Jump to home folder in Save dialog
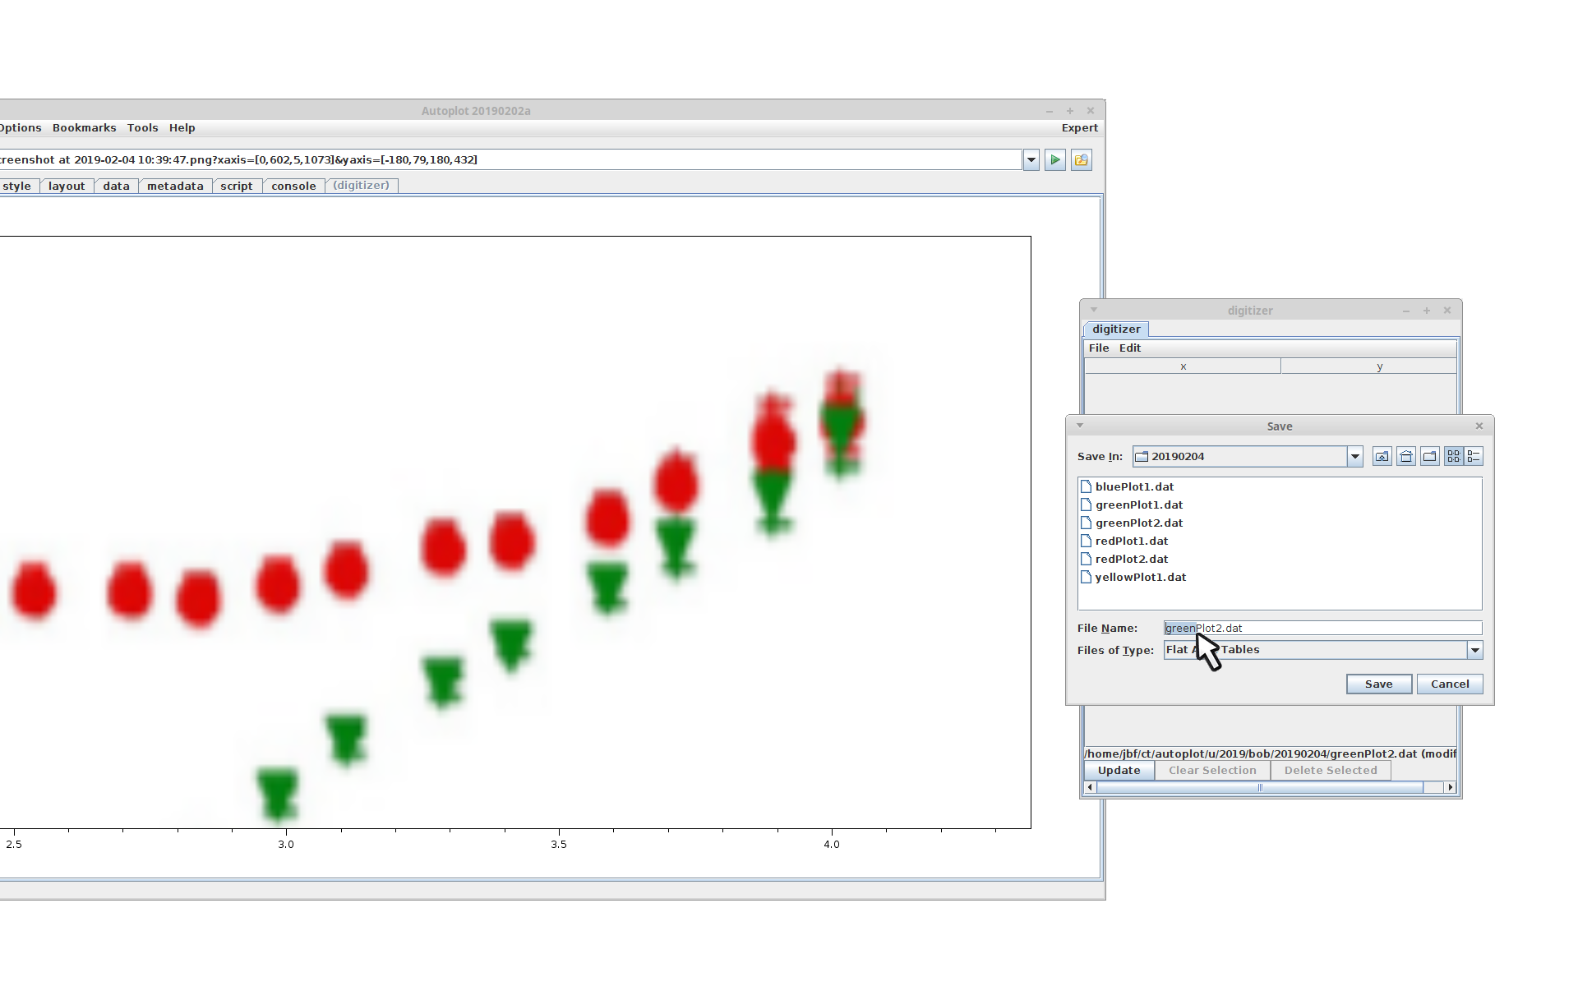Screen dimensions: 1578x986 coord(1406,457)
